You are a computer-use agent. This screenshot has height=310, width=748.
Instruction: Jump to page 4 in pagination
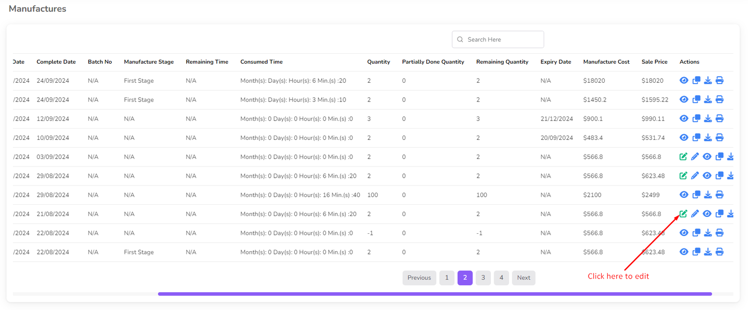click(501, 278)
